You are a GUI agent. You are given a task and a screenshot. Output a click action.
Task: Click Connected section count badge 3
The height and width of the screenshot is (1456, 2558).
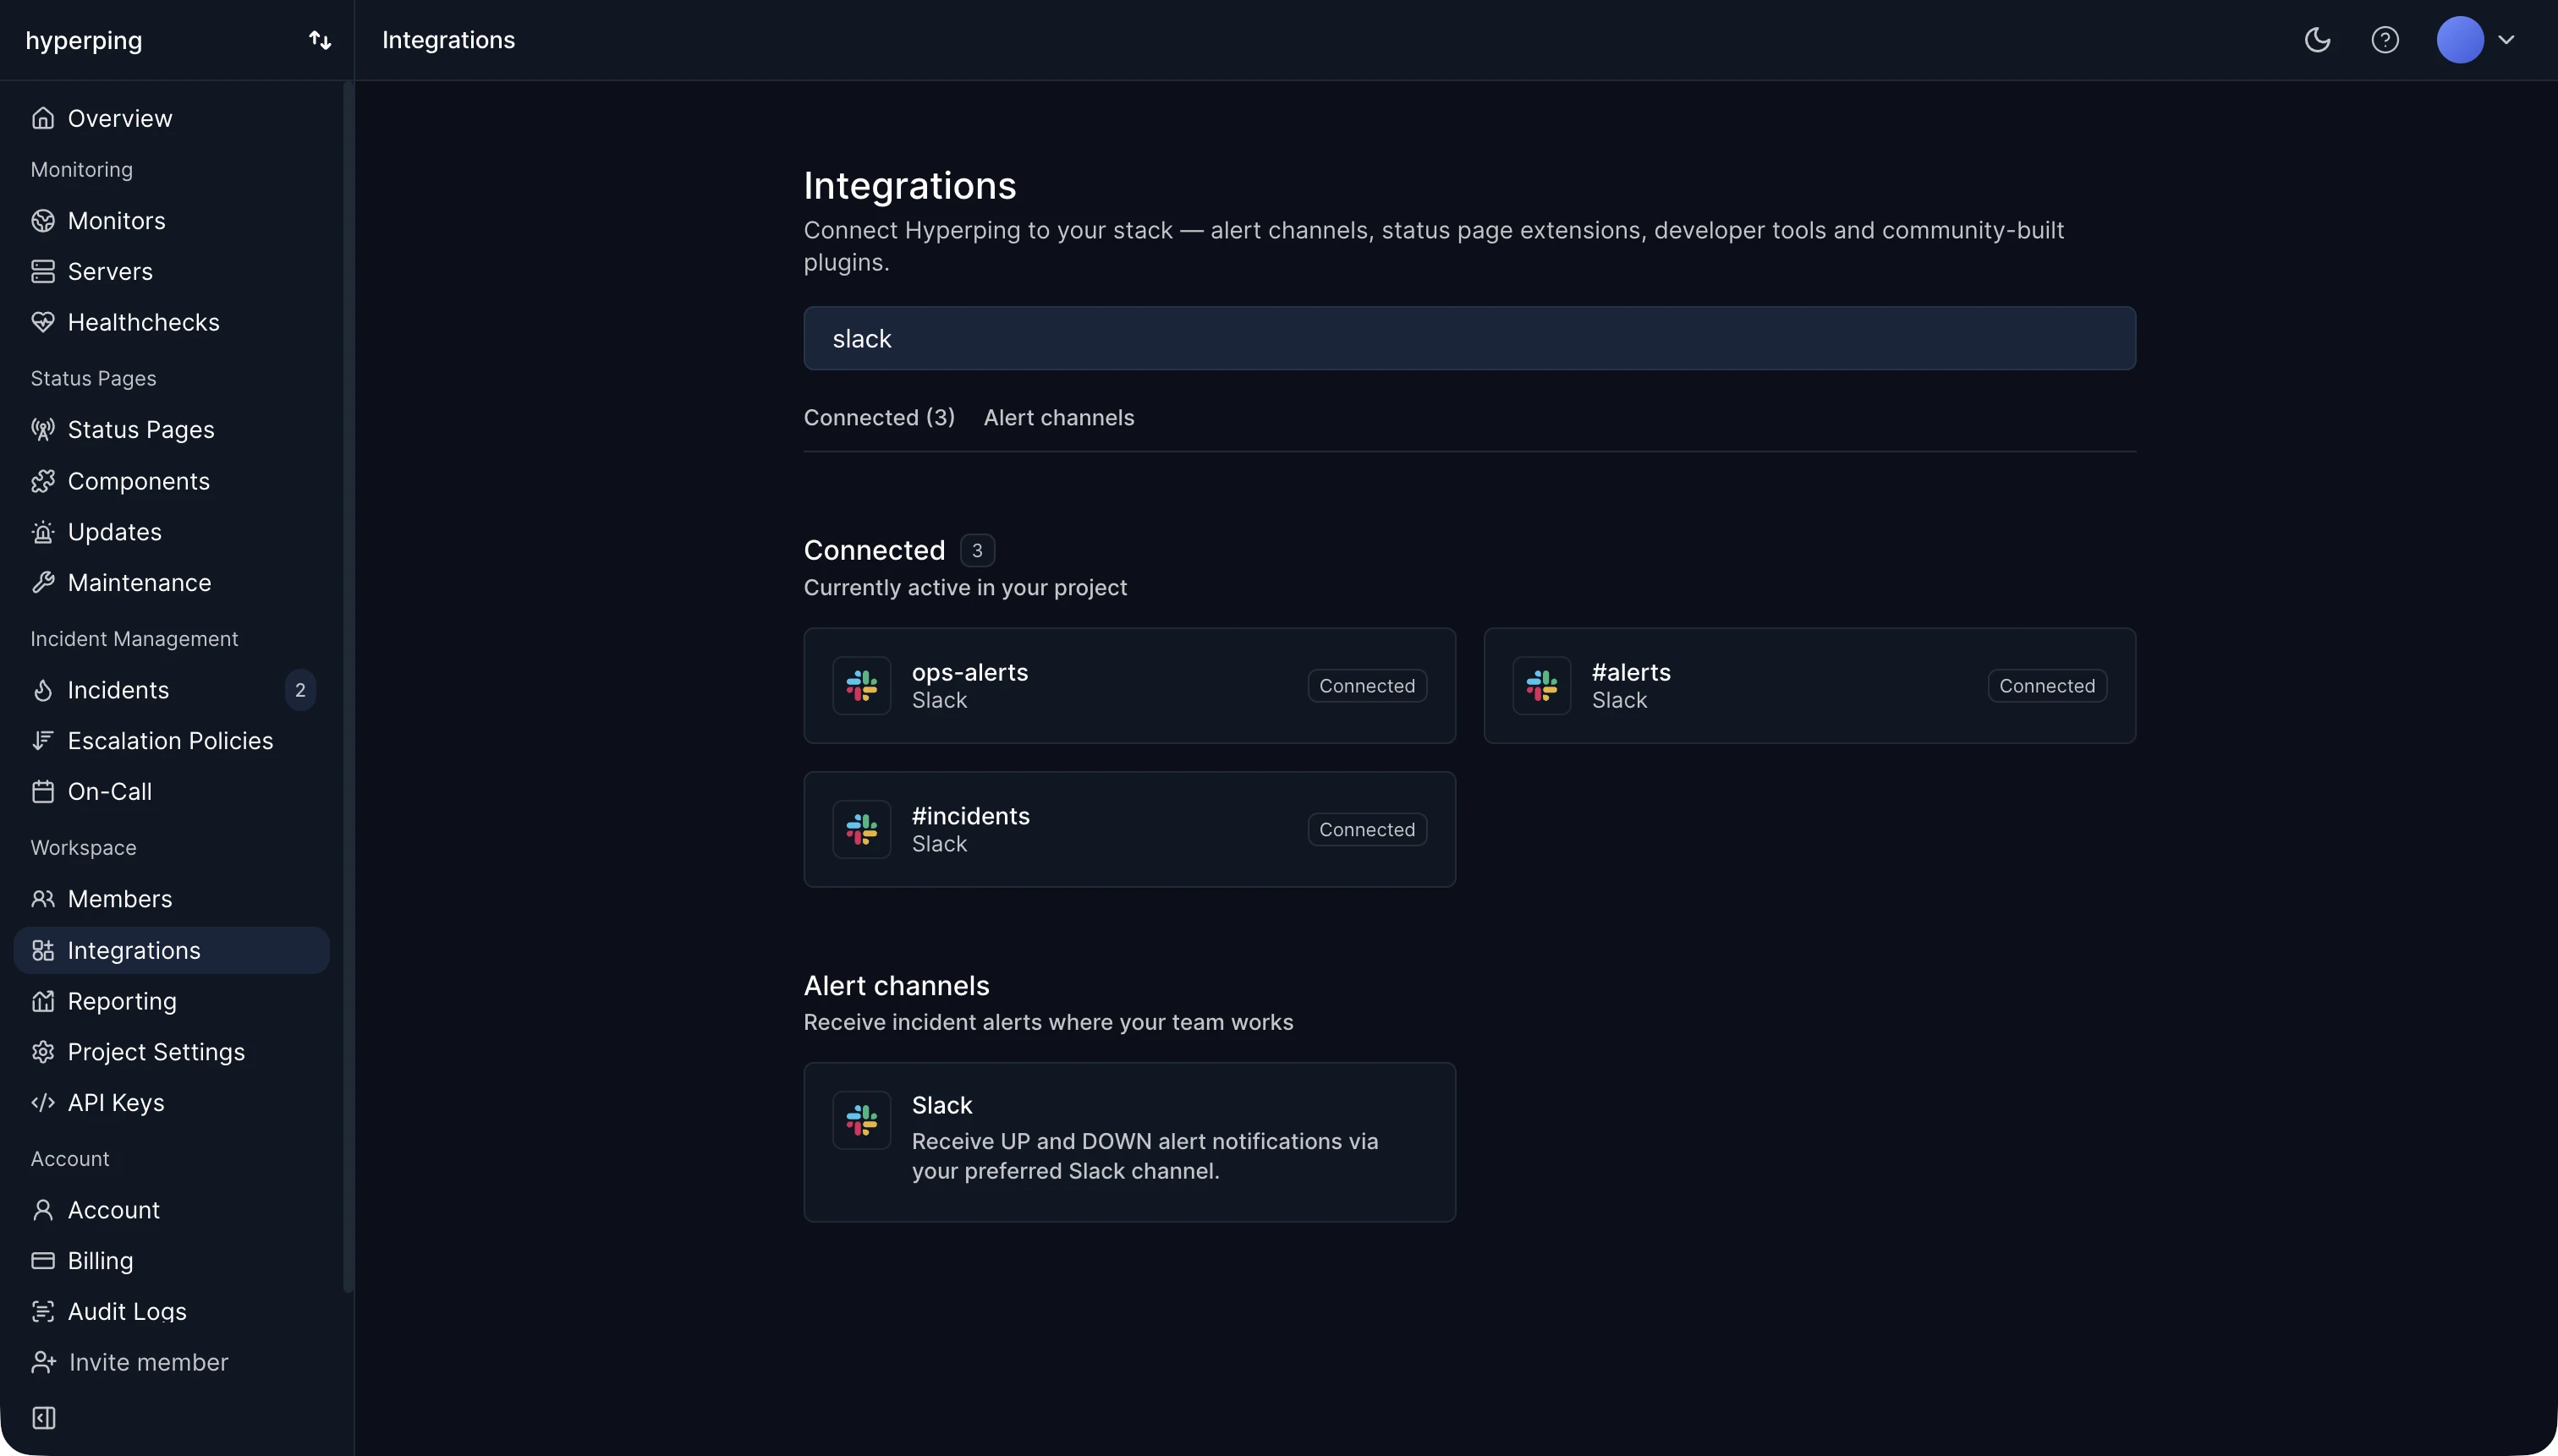tap(977, 550)
